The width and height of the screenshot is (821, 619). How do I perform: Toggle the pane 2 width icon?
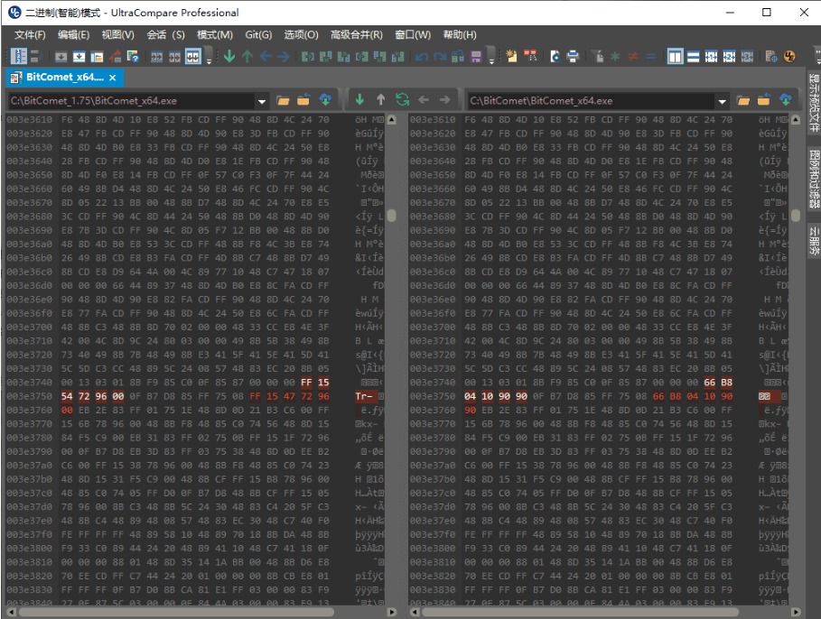click(729, 56)
